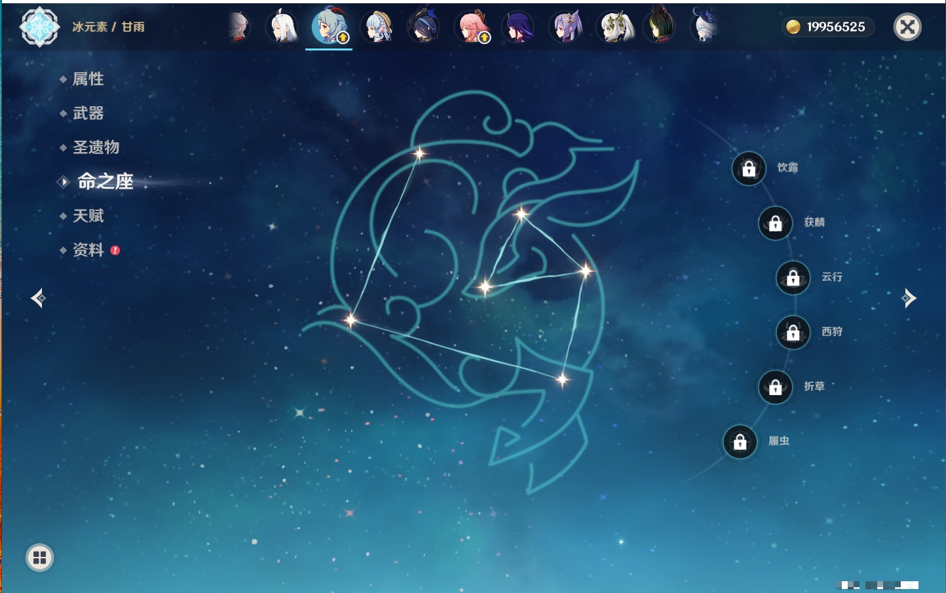Select the dark purple-haired Raiden Shogun portrait

pos(518,27)
